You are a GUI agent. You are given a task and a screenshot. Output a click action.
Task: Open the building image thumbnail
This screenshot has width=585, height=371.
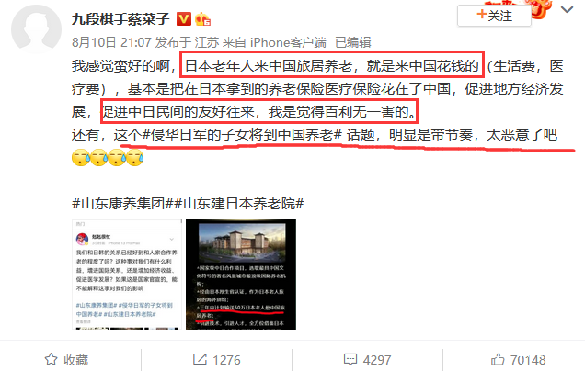[x=241, y=275]
